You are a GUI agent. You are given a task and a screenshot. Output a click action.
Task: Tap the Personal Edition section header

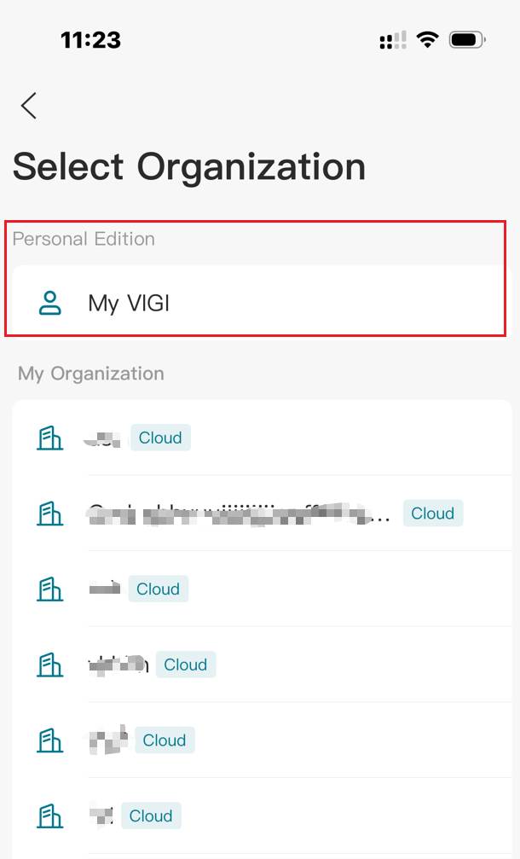point(83,239)
